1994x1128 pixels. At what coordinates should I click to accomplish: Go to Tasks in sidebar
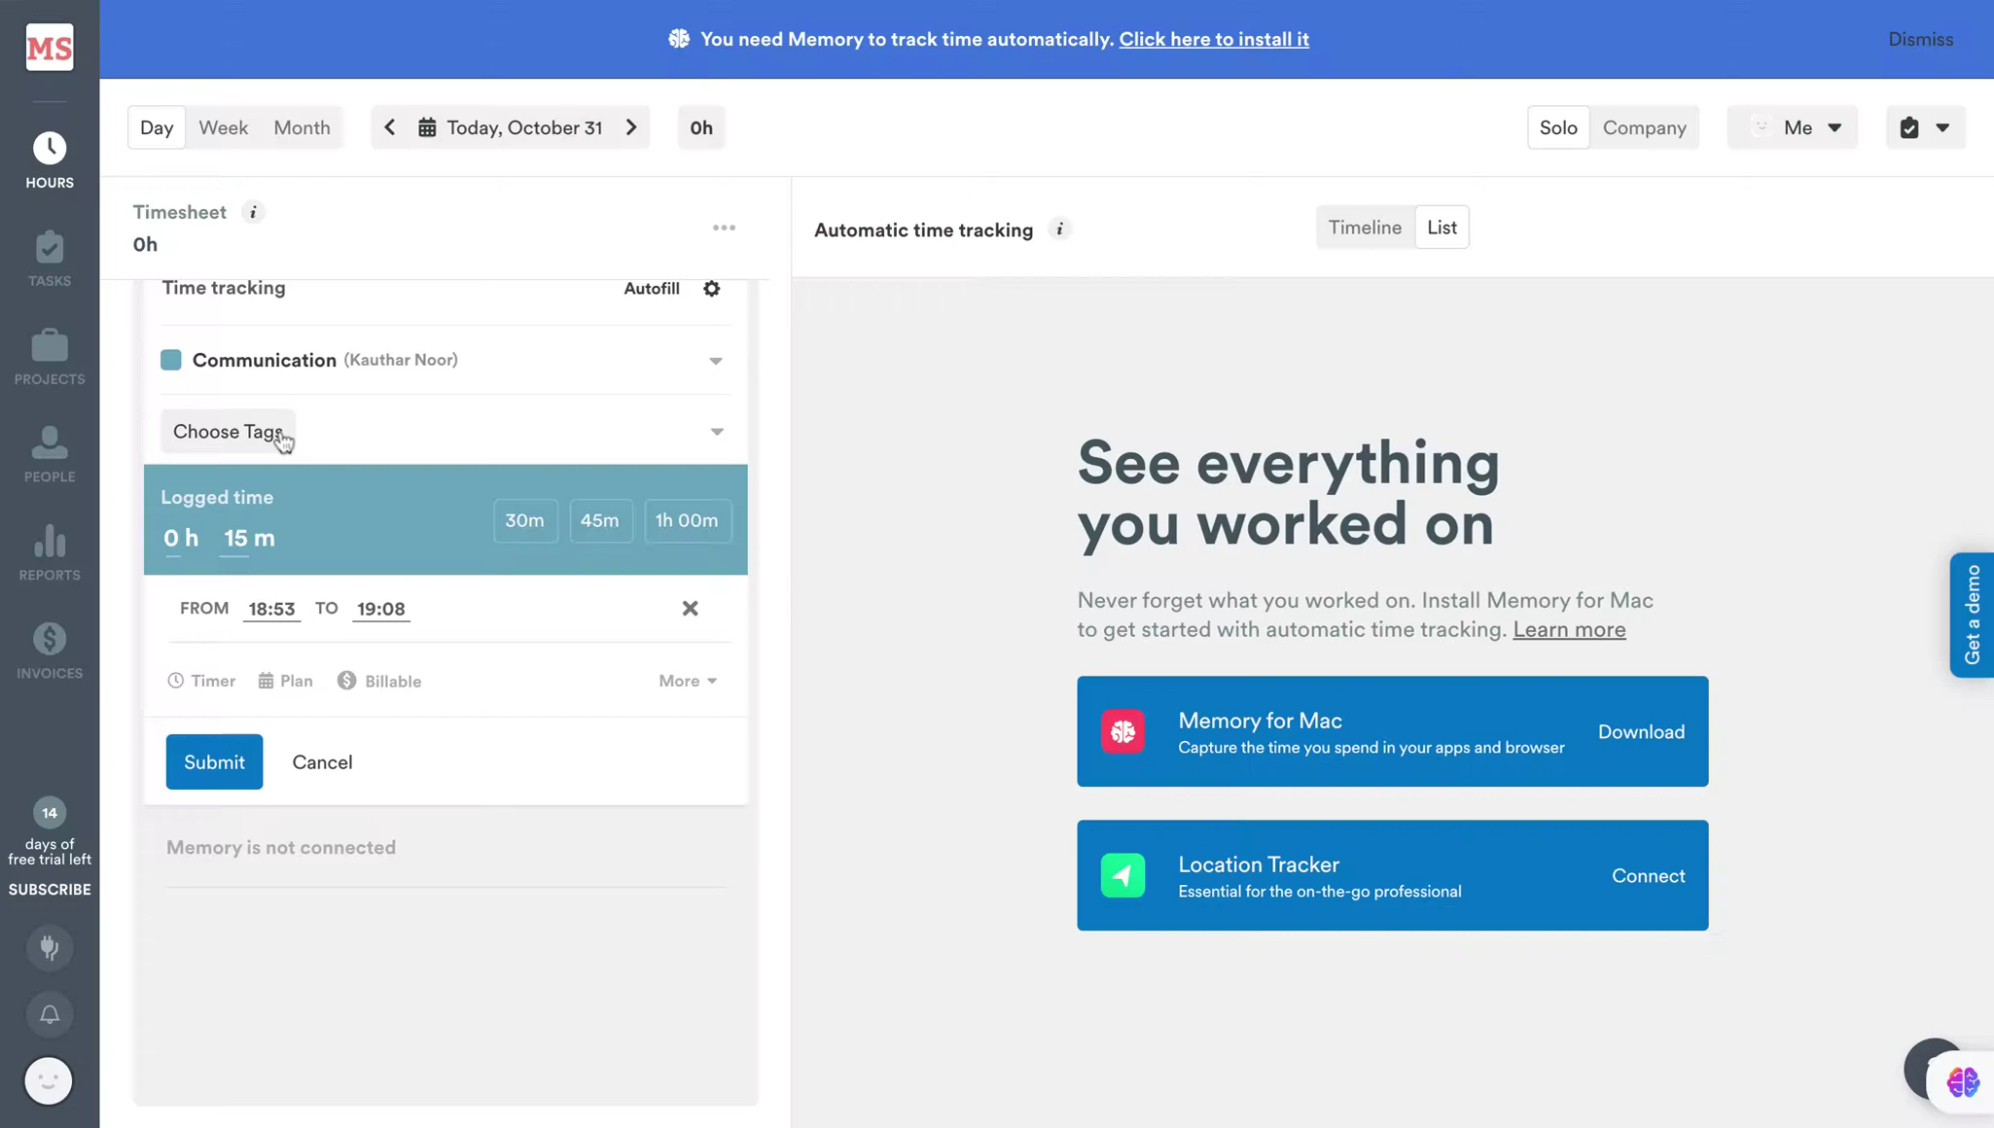click(x=50, y=259)
